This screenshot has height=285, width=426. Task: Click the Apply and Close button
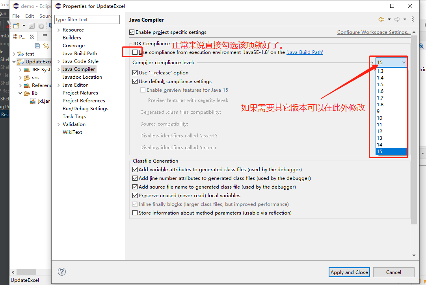pyautogui.click(x=349, y=272)
